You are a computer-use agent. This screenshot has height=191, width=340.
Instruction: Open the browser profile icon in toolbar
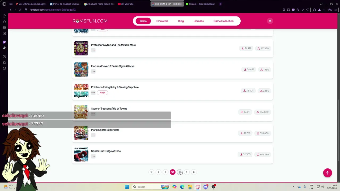[319, 10]
